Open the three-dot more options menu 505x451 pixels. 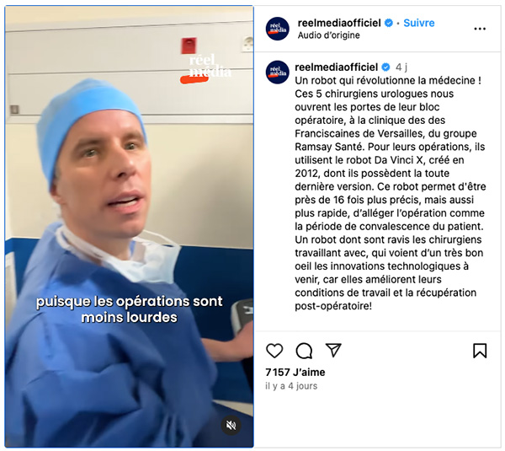[480, 29]
